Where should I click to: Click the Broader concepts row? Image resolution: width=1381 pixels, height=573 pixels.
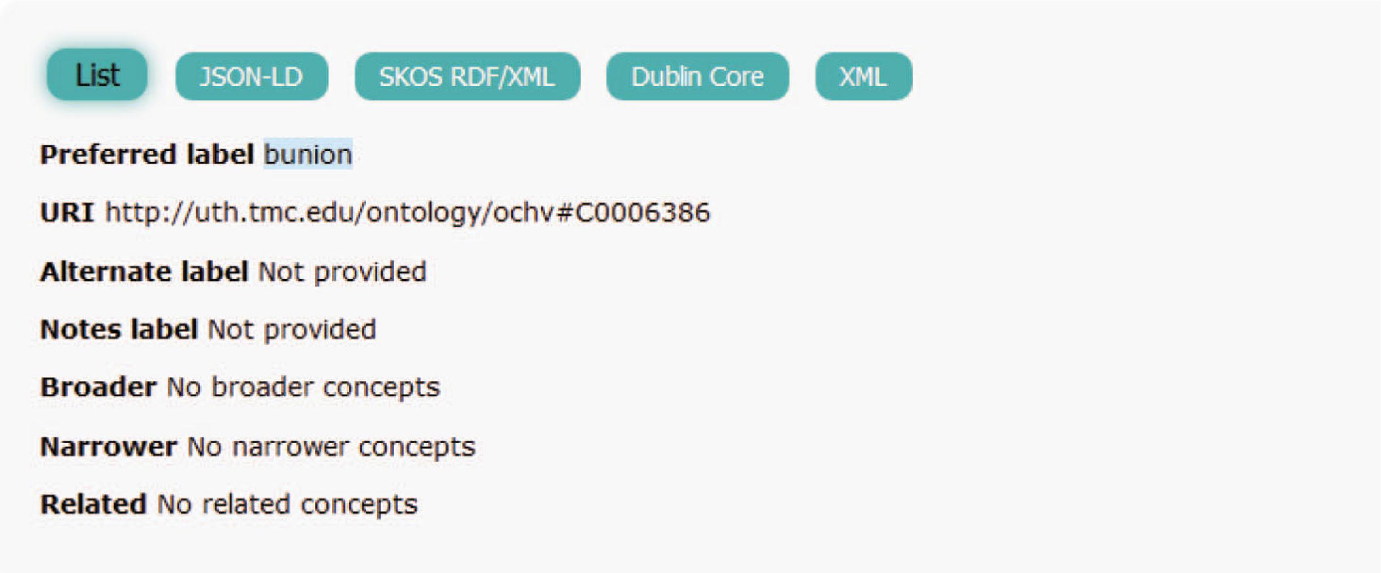tap(97, 387)
